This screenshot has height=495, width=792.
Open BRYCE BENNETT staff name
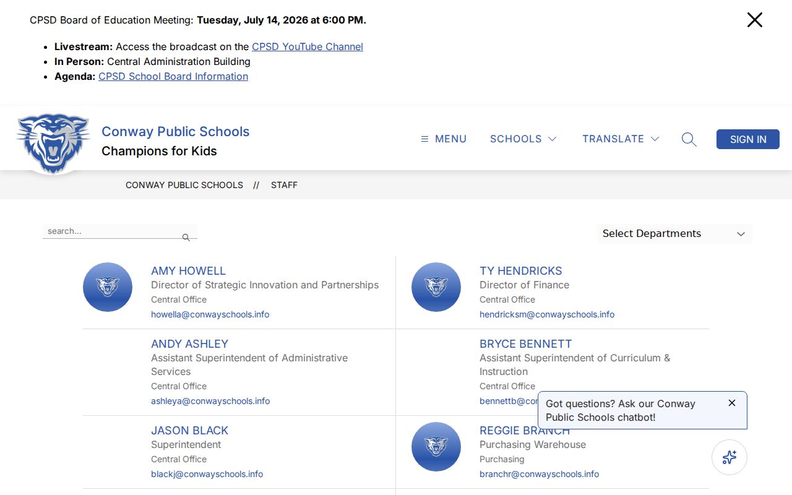[525, 344]
